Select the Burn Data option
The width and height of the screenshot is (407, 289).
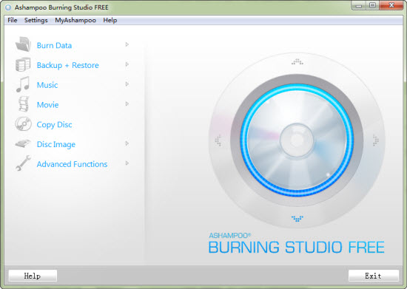(x=54, y=45)
